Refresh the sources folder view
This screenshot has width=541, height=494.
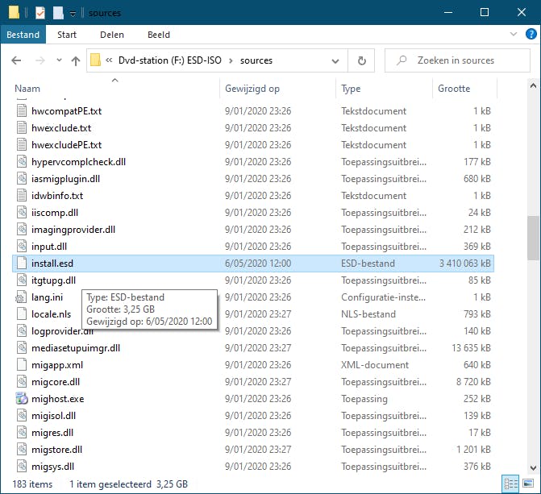tap(361, 60)
